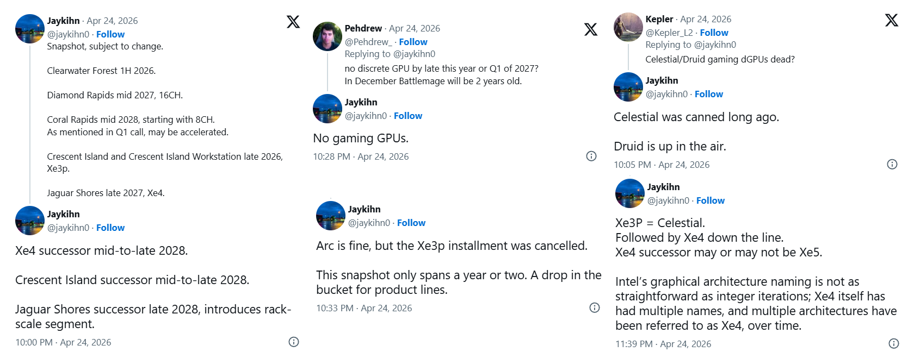The height and width of the screenshot is (358, 908).
Task: Follow the @Pehdrew_ account
Action: (x=413, y=42)
